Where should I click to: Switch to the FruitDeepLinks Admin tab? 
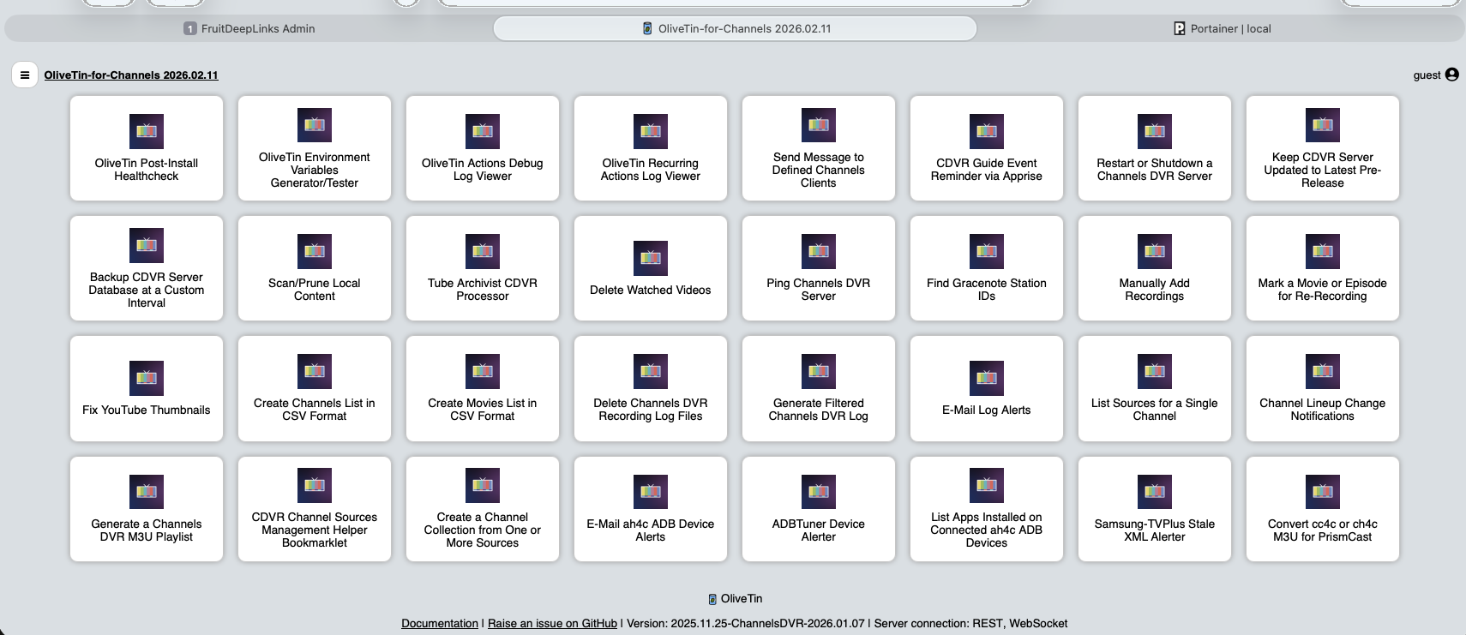click(x=249, y=28)
